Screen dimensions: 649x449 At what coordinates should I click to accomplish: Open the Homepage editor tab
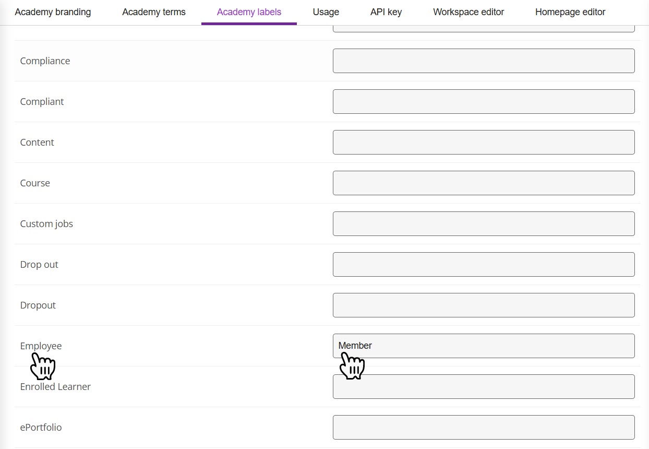(570, 12)
